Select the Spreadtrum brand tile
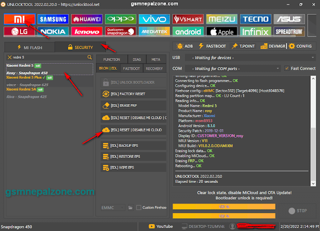320x231 pixels. tap(289, 31)
